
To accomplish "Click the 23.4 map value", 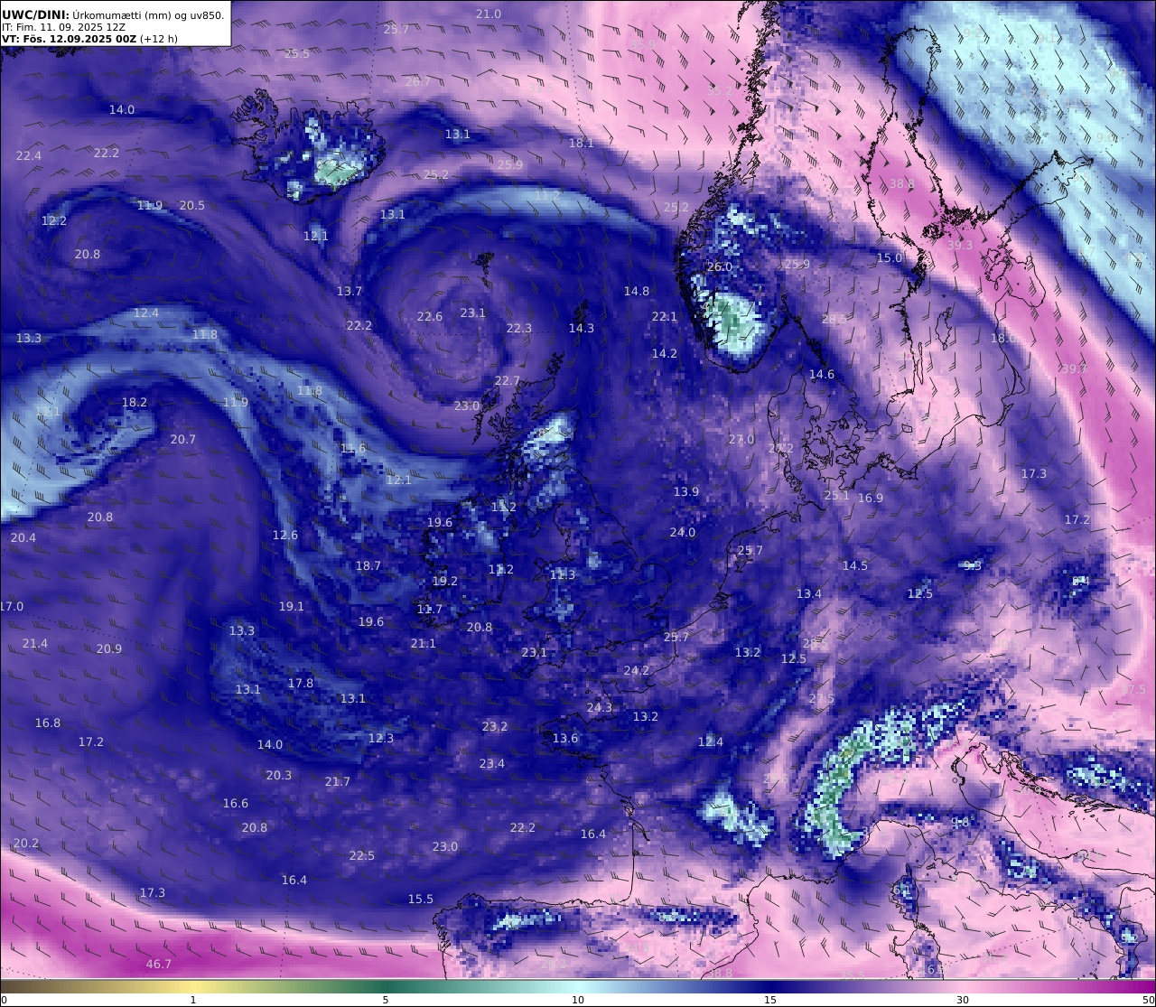I will [492, 763].
